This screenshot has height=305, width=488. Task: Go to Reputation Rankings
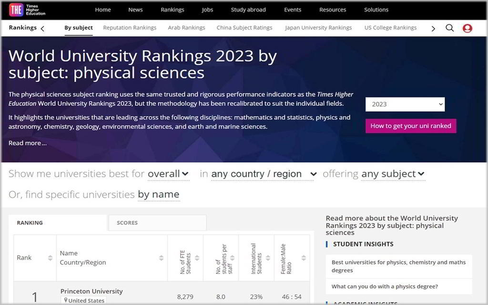(130, 28)
